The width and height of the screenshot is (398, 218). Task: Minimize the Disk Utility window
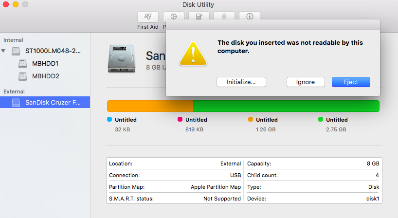point(16,4)
